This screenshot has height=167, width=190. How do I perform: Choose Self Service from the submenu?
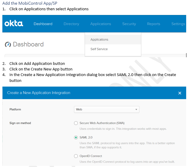pos(99,49)
